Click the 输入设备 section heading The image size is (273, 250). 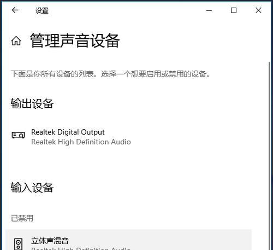tap(32, 187)
